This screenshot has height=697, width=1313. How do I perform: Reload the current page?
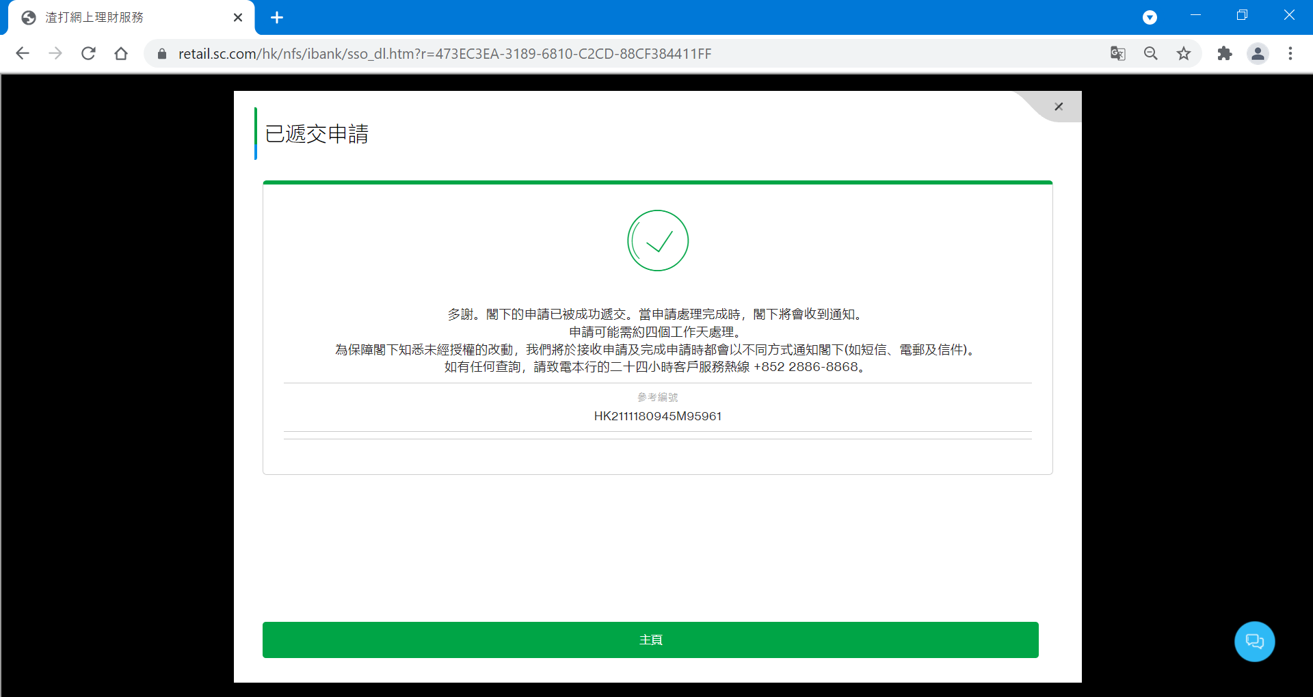pos(88,53)
